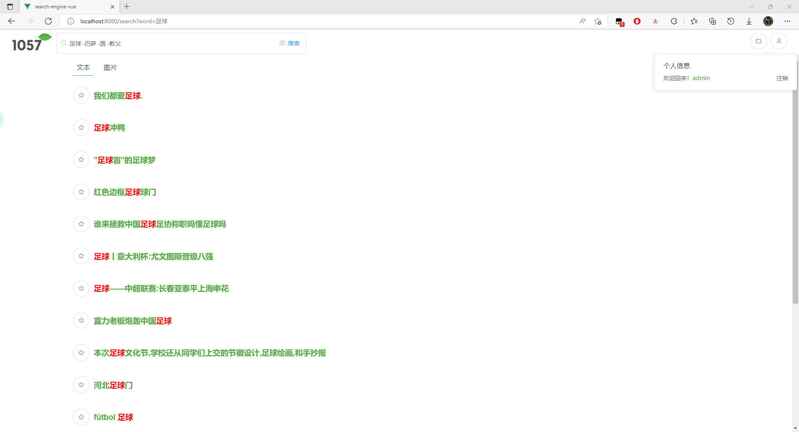This screenshot has height=432, width=799.
Task: Star the result about 谁来拯救中国足球
Action: tap(81, 224)
